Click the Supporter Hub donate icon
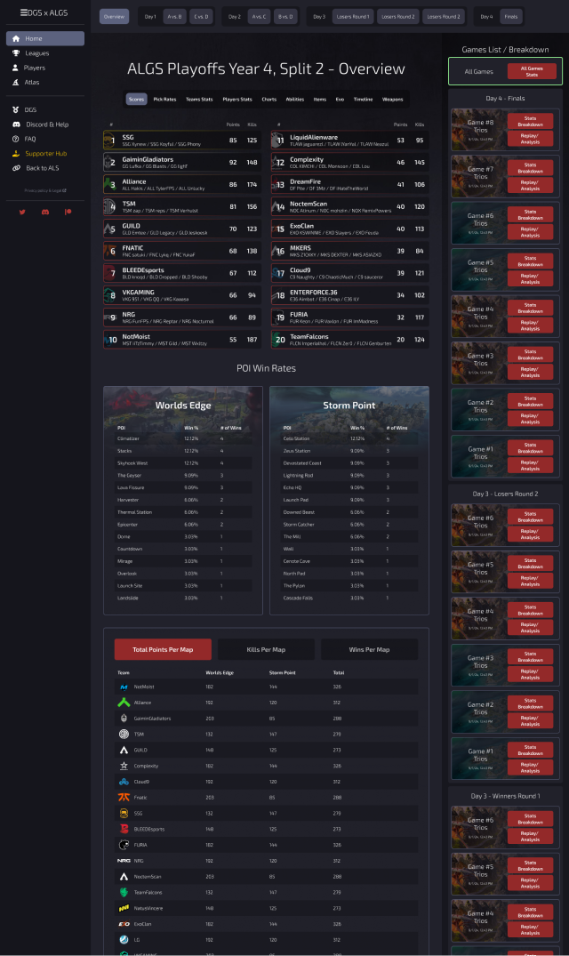 16,154
